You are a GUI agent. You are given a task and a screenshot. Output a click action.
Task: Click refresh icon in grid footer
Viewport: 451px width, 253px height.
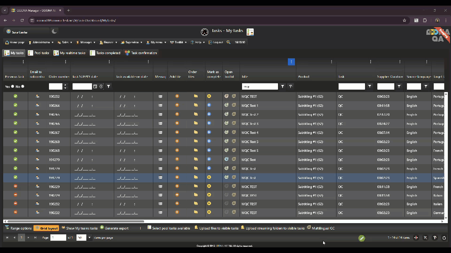[444, 238]
